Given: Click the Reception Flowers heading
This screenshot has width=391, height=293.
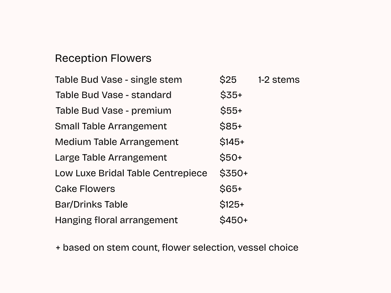Looking at the screenshot, I should 103,58.
